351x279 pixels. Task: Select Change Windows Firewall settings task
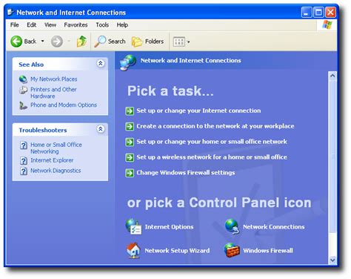coord(186,173)
